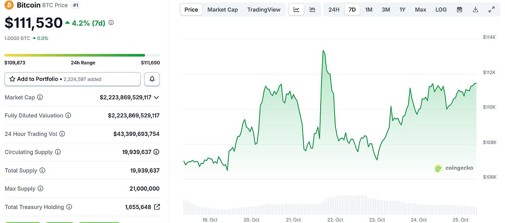Click the $111,530 price value
The width and height of the screenshot is (505, 223).
34,23
